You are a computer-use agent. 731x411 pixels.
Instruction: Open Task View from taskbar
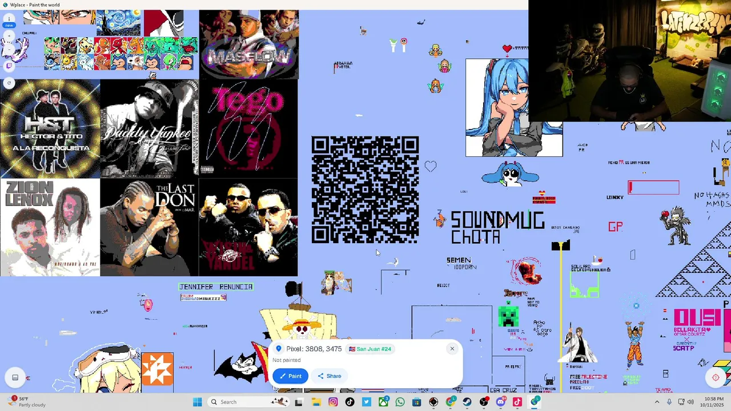click(299, 402)
